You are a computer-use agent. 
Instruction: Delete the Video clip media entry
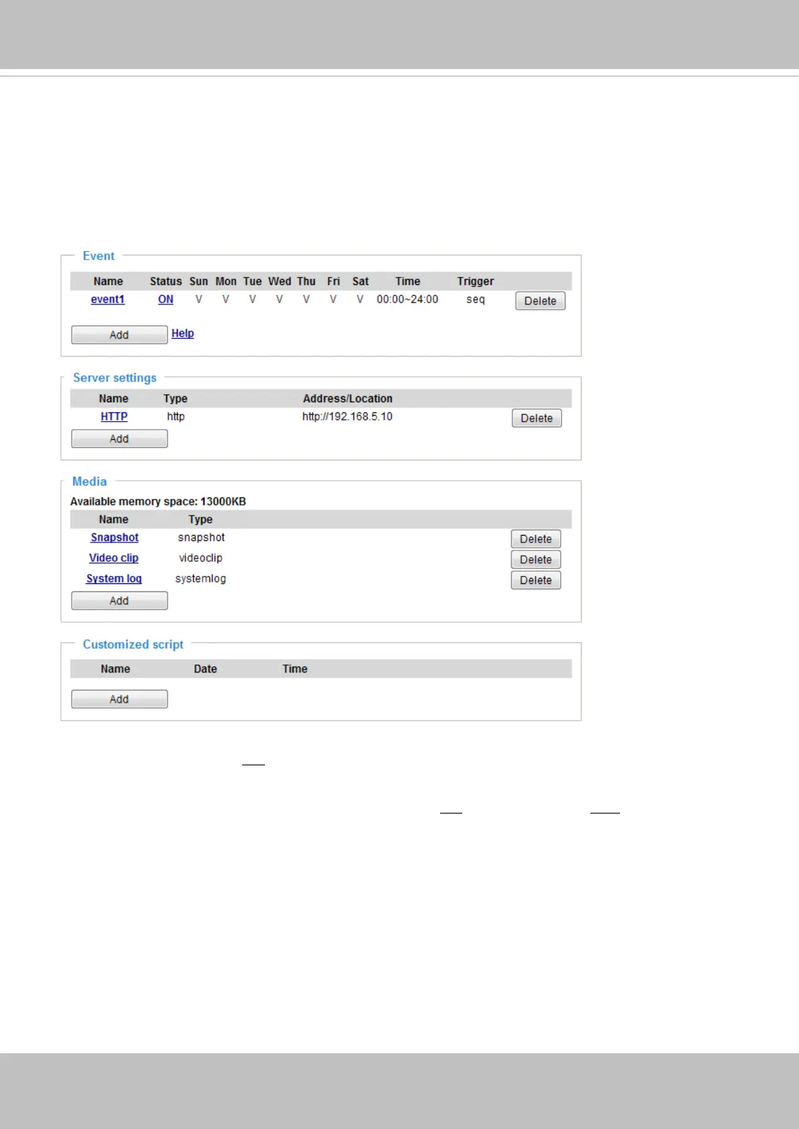coord(536,560)
